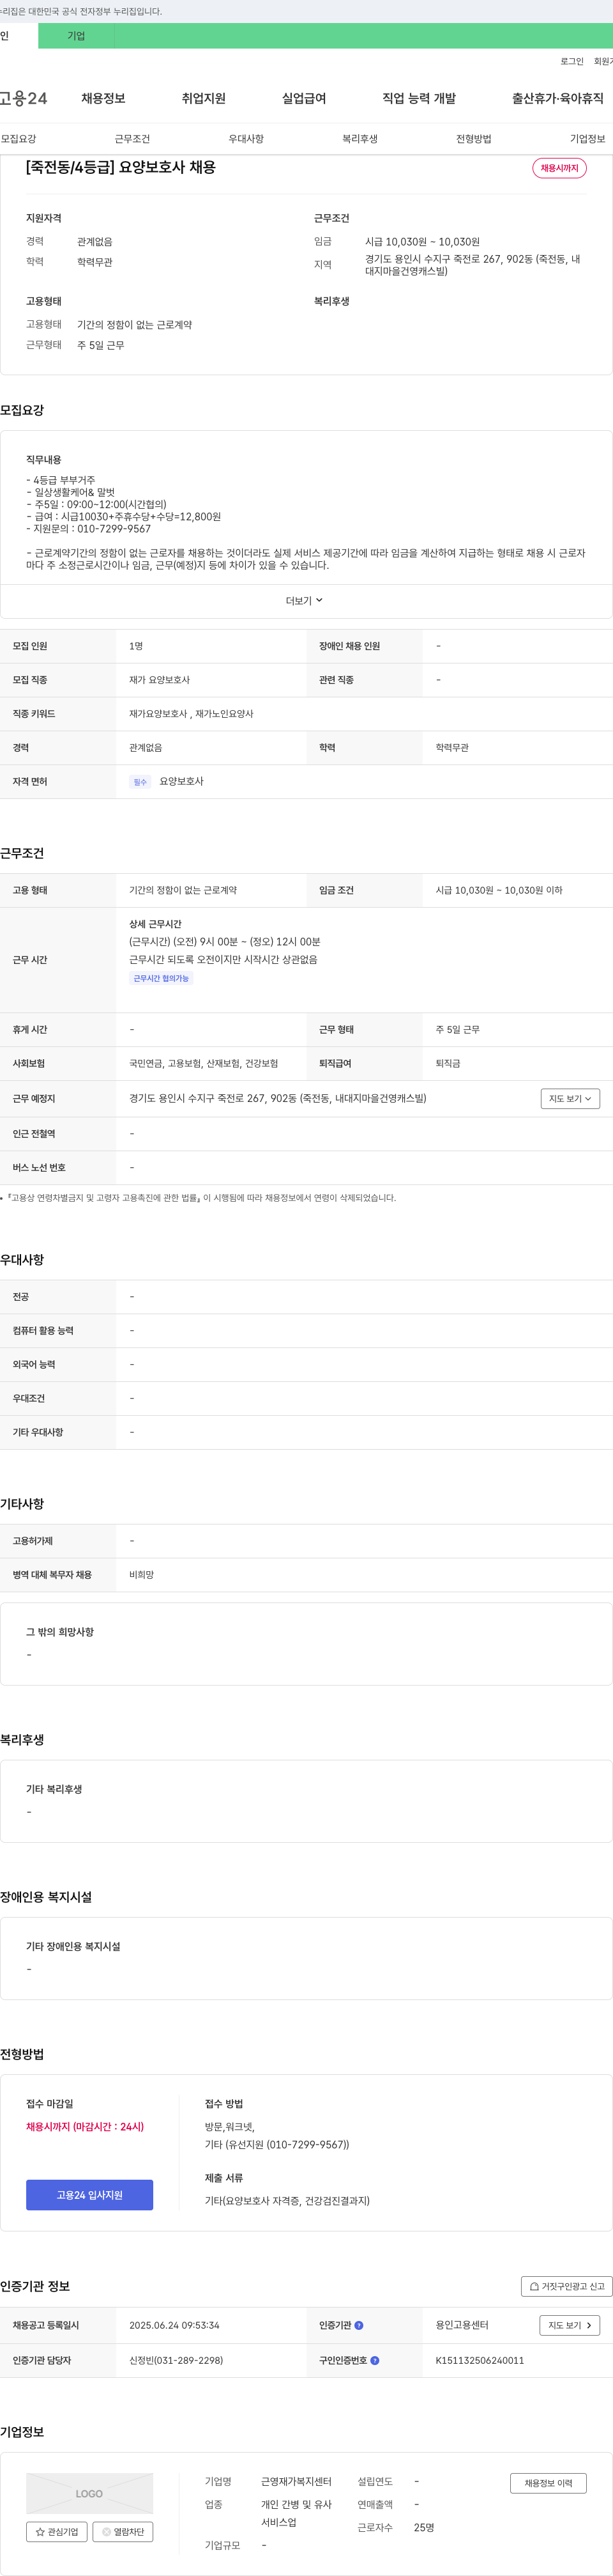This screenshot has width=613, height=2576.
Task: Click the company name 근영재가복지센터
Action: 296,2481
